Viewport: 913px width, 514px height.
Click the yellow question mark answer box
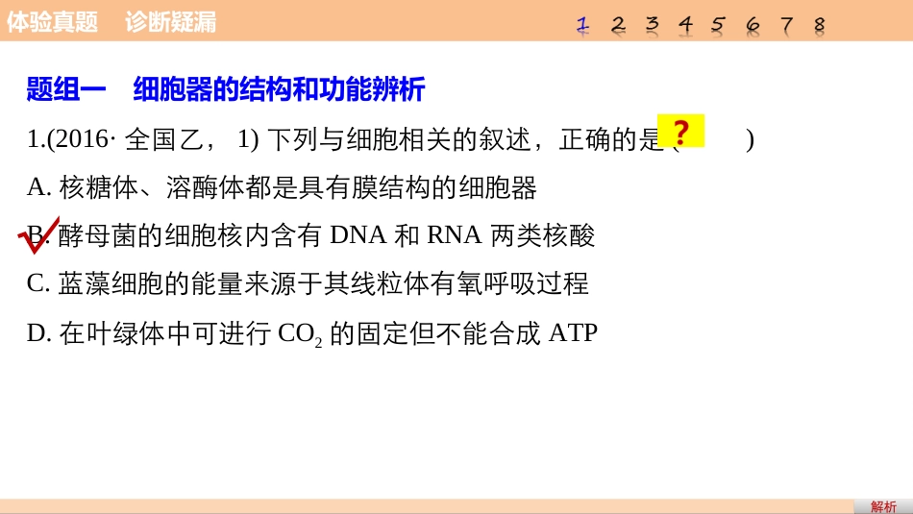click(680, 131)
